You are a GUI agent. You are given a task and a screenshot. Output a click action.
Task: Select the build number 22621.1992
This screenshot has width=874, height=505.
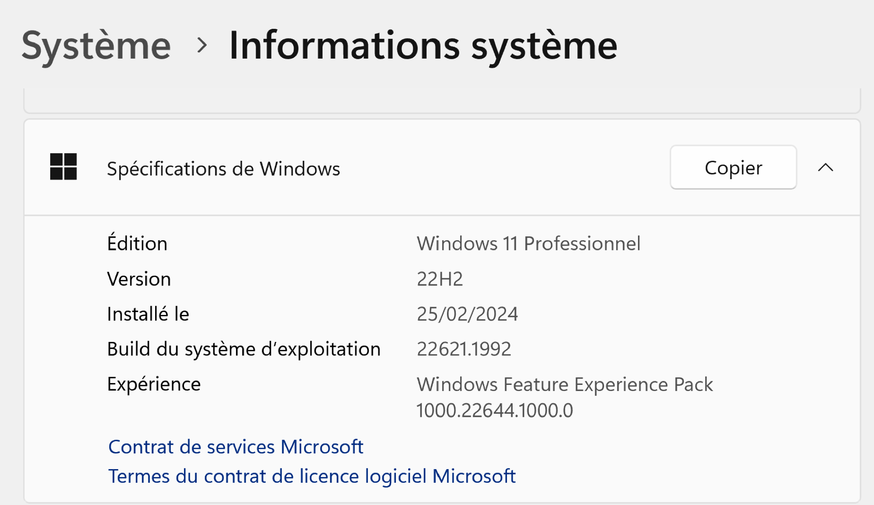(464, 349)
